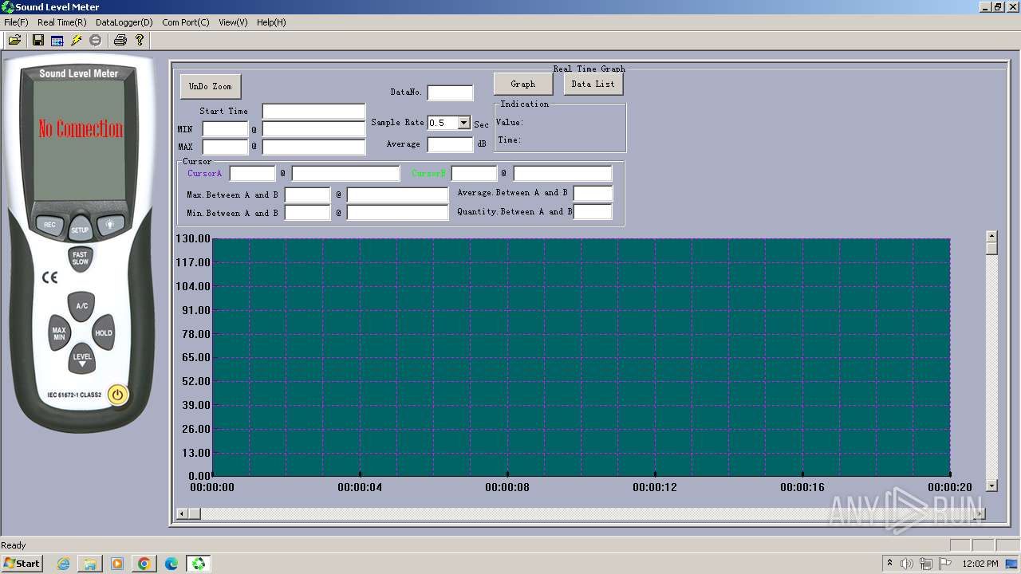The height and width of the screenshot is (574, 1021).
Task: Open the file explorer taskbar icon
Action: [90, 564]
